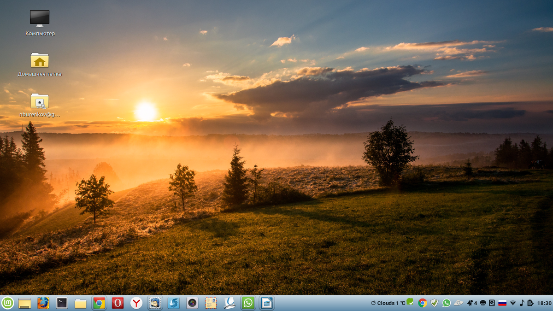Click the white-and-blue panel launcher beside the stamp icon

pyautogui.click(x=229, y=303)
